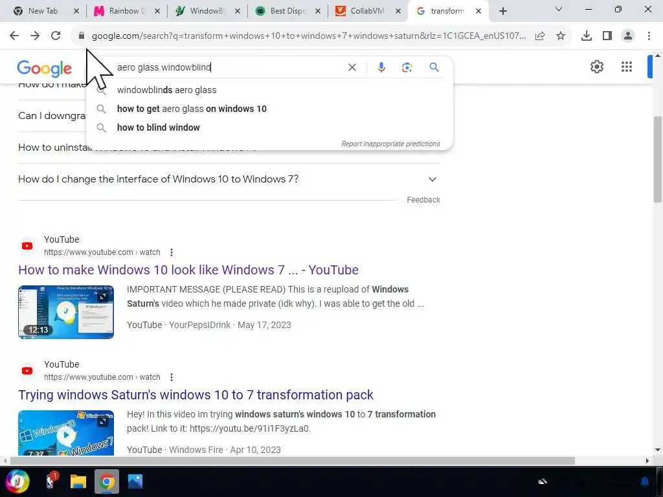Select the transform search tab
Image resolution: width=663 pixels, height=497 pixels.
(x=447, y=11)
